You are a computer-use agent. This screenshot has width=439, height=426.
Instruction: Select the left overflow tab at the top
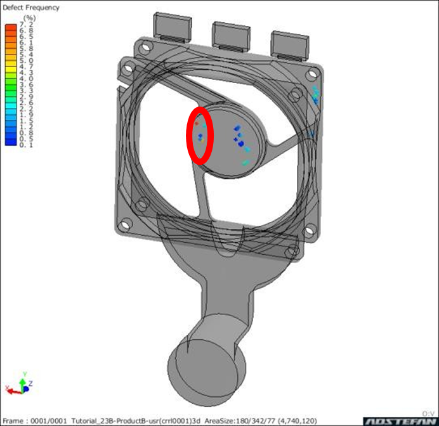click(x=173, y=27)
